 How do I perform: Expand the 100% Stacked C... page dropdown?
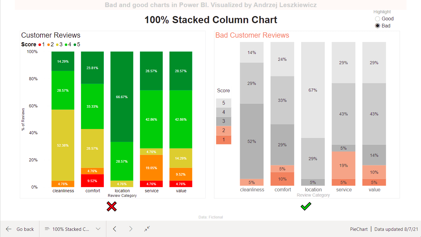pos(73,229)
